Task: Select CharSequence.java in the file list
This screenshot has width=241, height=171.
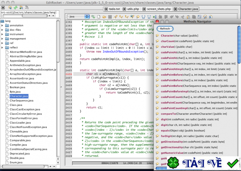Action: pyautogui.click(x=21, y=100)
